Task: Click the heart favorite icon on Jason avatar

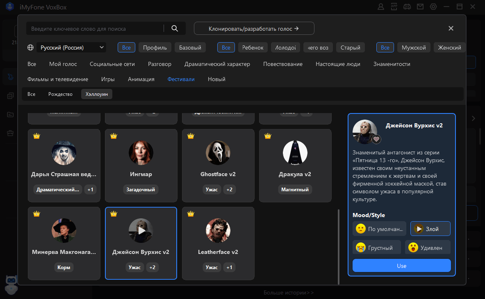Action: click(376, 139)
